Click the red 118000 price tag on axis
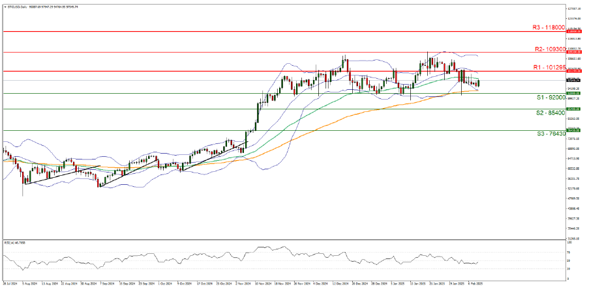Image resolution: width=602 pixels, height=291 pixels. pos(573,31)
